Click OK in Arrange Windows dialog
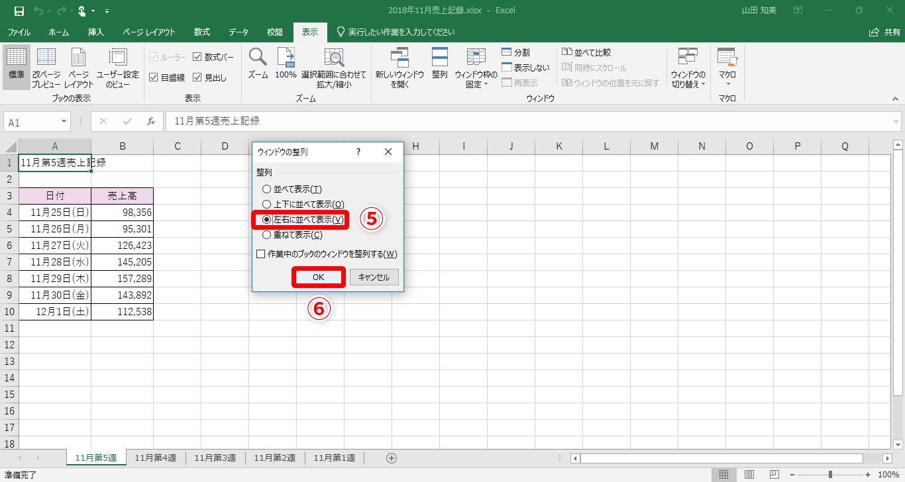 [x=319, y=277]
